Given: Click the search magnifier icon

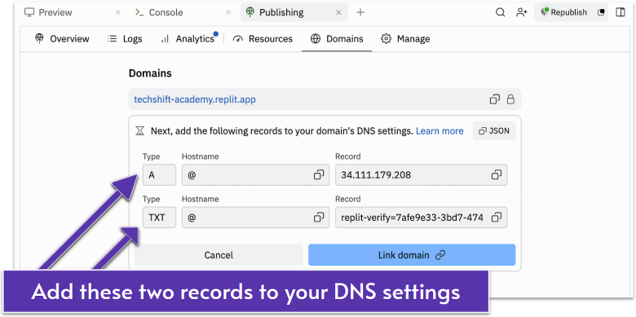Looking at the screenshot, I should [500, 12].
